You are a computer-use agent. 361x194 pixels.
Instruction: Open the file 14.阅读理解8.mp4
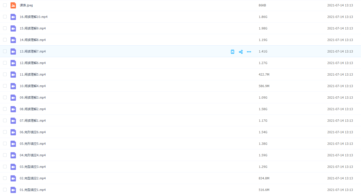tap(33, 40)
